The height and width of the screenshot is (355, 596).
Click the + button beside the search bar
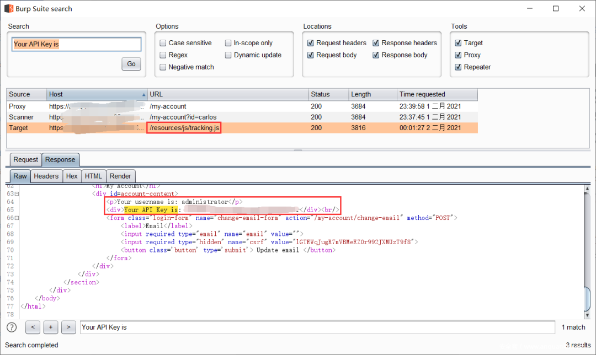tap(51, 327)
